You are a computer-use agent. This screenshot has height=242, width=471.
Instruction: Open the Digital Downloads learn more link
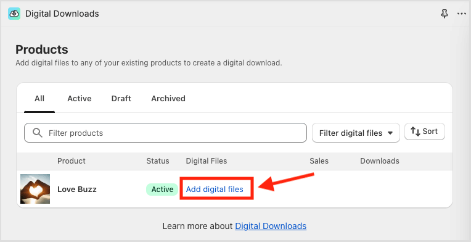271,226
